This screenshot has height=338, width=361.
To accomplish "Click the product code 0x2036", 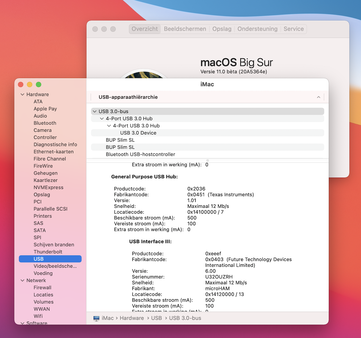I will pyautogui.click(x=196, y=189).
